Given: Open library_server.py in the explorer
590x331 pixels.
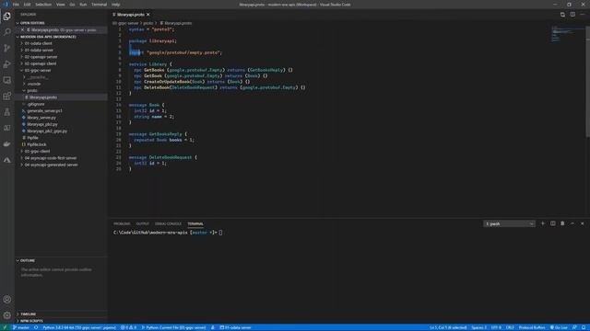Looking at the screenshot, I should [41, 118].
